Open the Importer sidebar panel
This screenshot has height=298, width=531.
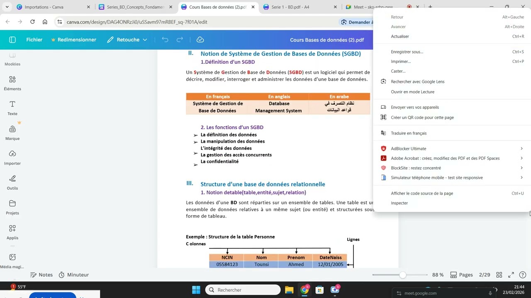coord(12,158)
